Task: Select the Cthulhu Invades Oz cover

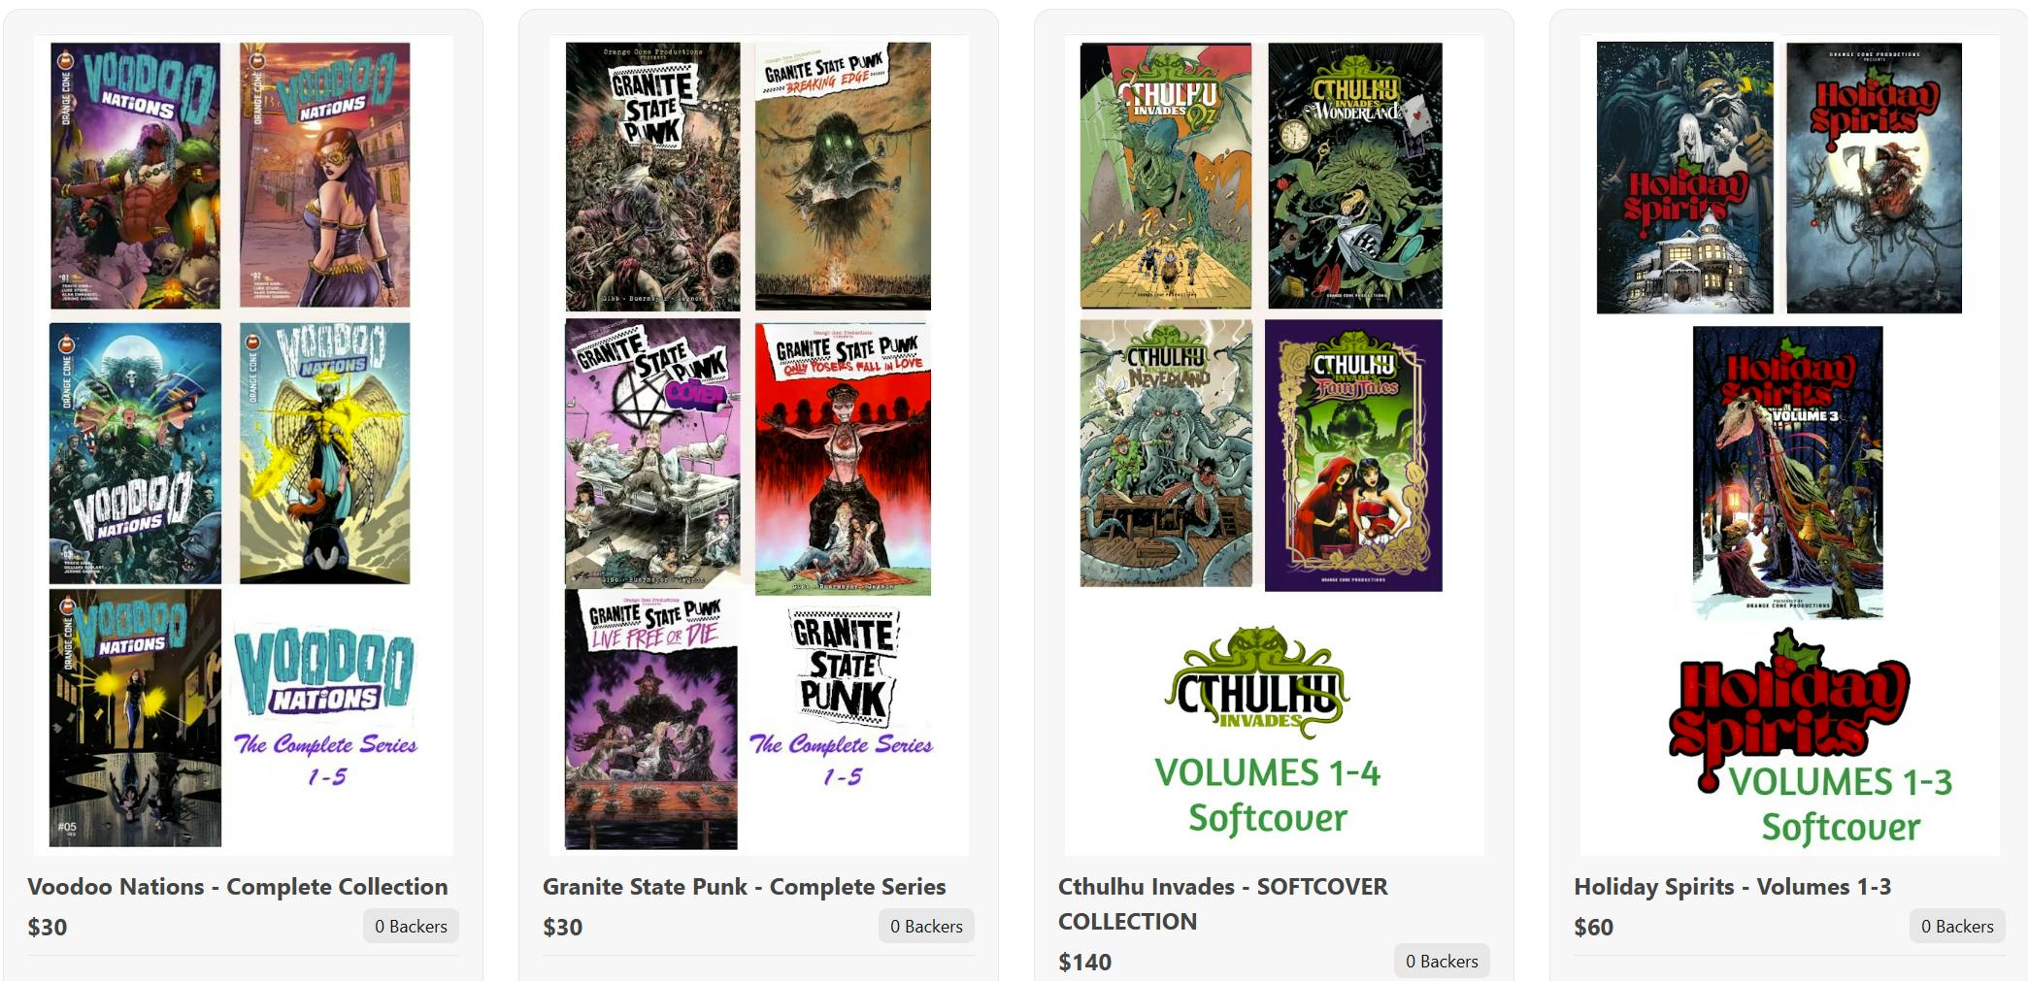Action: point(1166,176)
